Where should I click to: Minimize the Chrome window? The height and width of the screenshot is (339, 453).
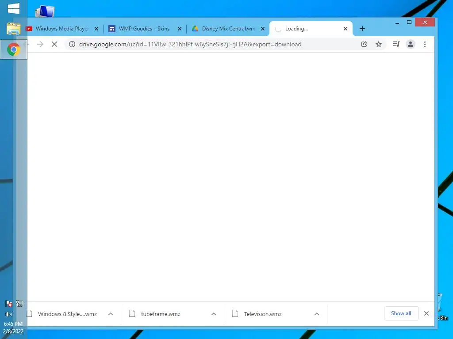(x=397, y=23)
